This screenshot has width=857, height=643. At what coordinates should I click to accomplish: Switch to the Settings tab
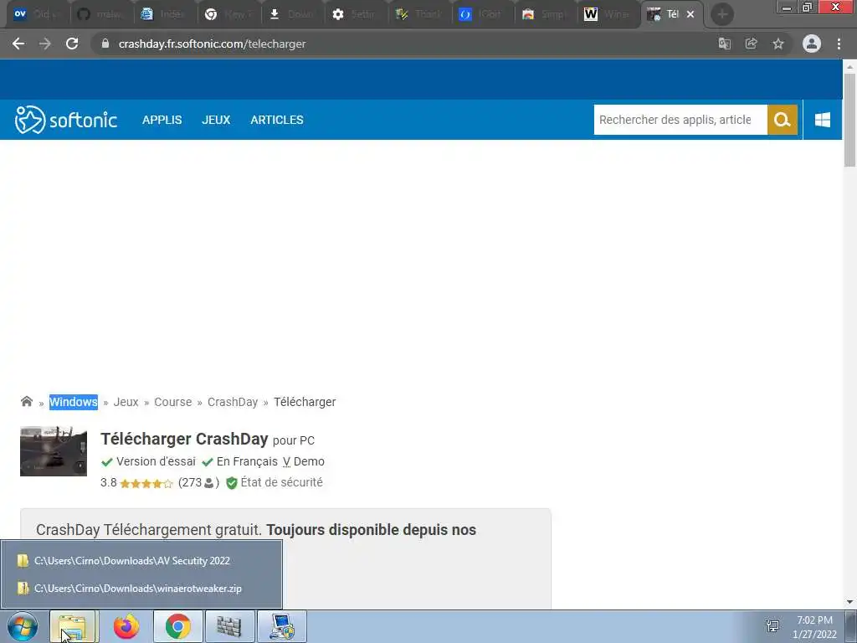point(357,14)
